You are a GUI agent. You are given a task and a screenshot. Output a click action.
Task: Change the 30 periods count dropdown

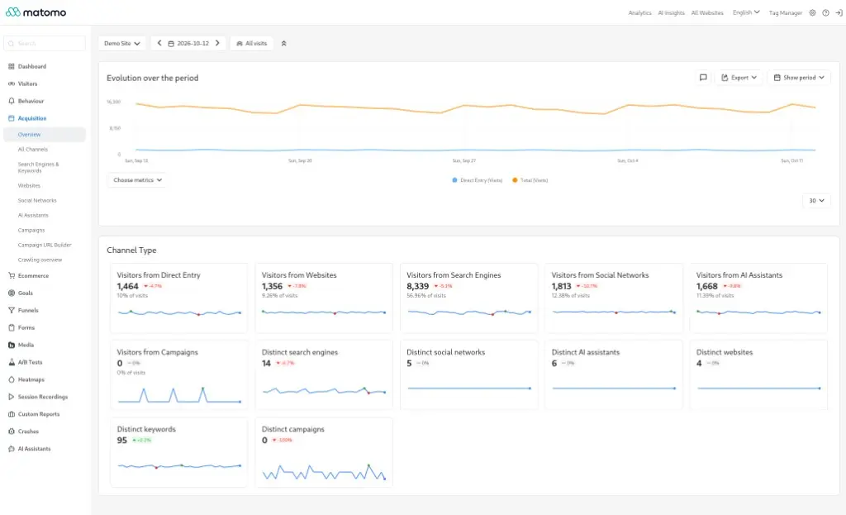pyautogui.click(x=816, y=200)
